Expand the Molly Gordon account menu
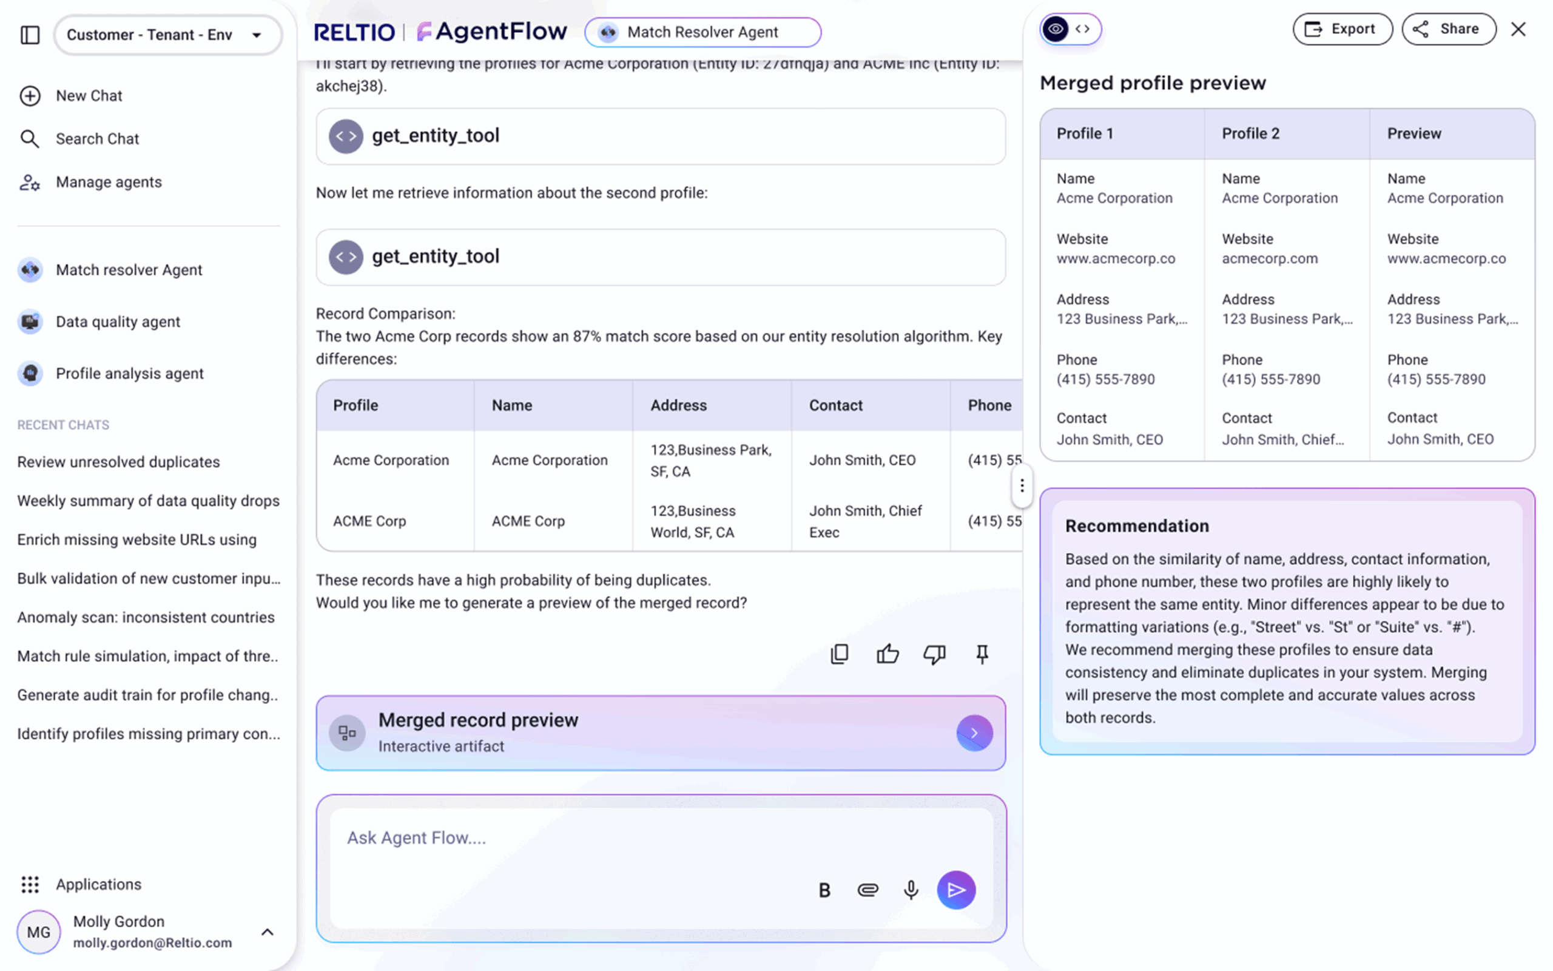The width and height of the screenshot is (1553, 971). pyautogui.click(x=268, y=931)
